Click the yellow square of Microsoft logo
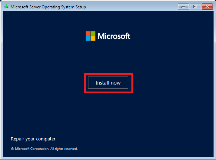The height and width of the screenshot is (160, 216). click(93, 38)
